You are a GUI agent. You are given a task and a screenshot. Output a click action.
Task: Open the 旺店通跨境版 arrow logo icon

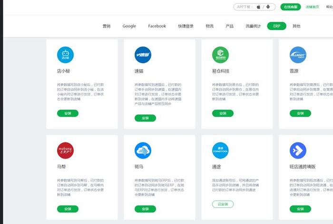[x=298, y=151]
